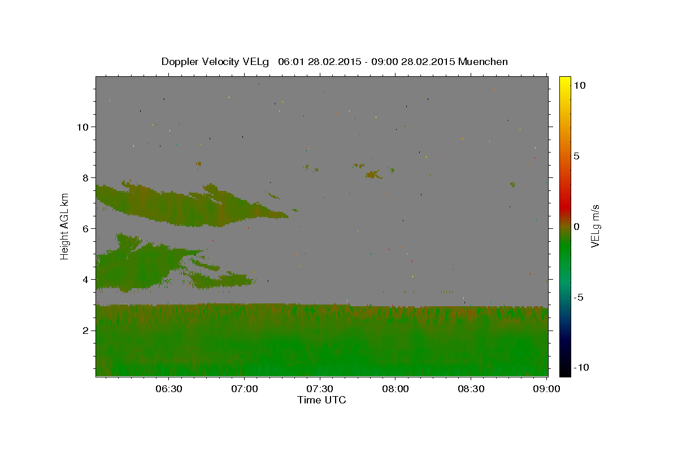678x452 pixels.
Task: Click the 09:00 time tick label
Action: click(x=547, y=389)
